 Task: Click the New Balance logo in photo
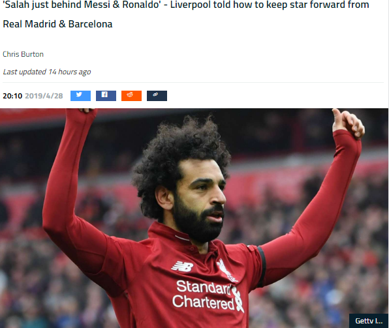point(182,267)
